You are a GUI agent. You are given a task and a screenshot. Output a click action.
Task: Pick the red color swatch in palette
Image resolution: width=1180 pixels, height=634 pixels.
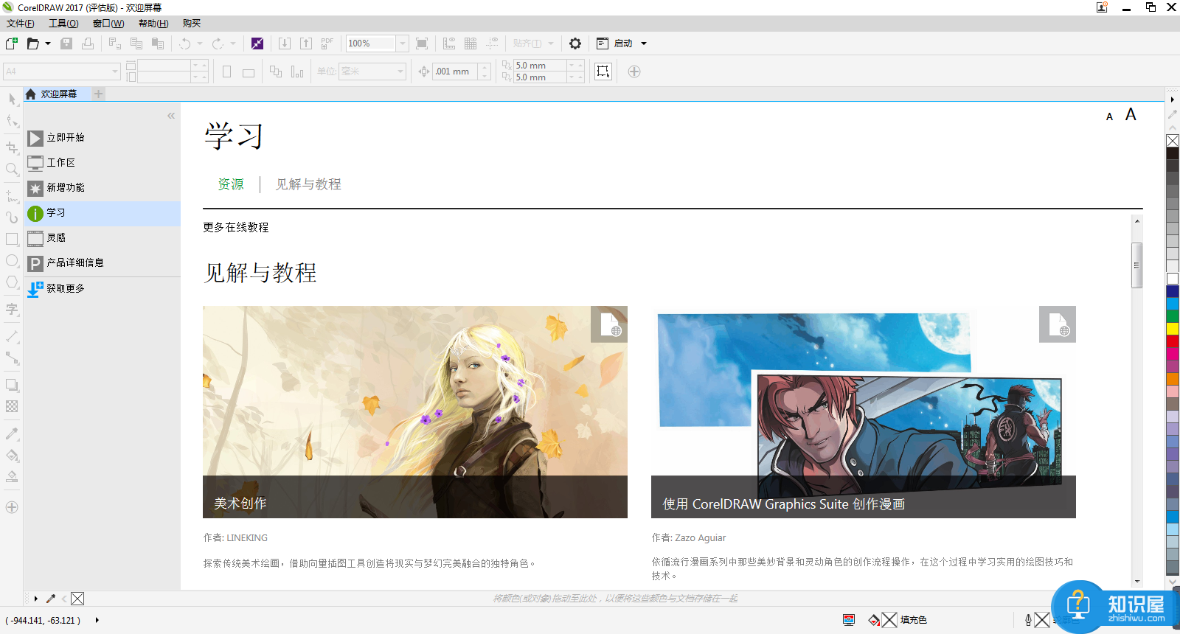click(1173, 341)
